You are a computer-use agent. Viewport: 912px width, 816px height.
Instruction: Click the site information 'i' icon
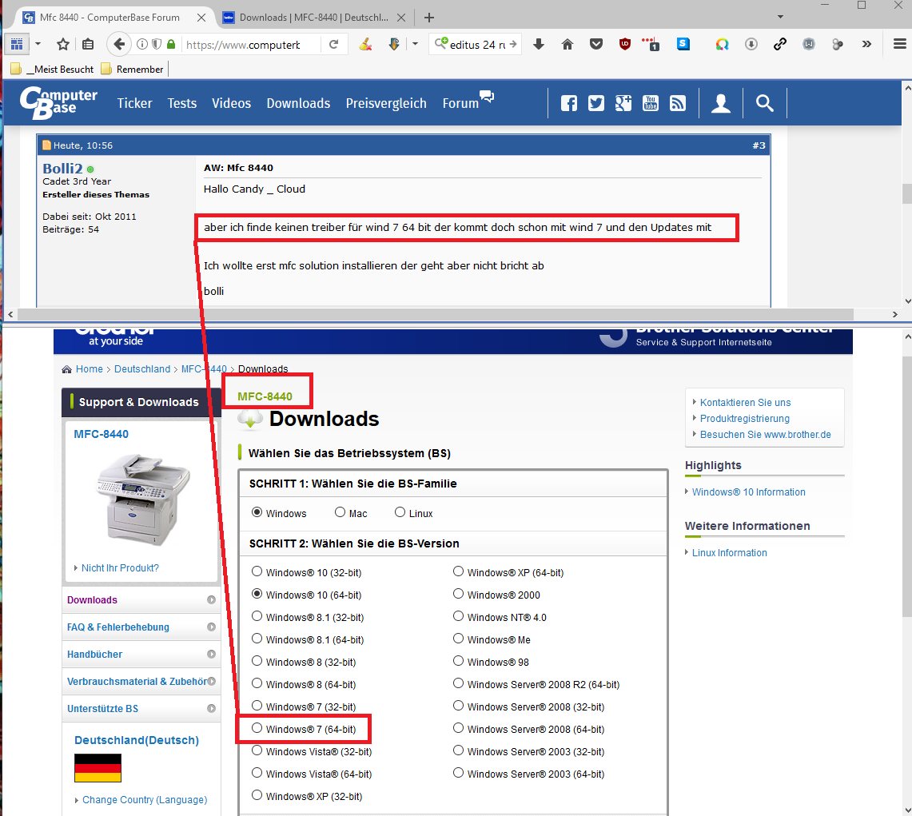point(142,44)
